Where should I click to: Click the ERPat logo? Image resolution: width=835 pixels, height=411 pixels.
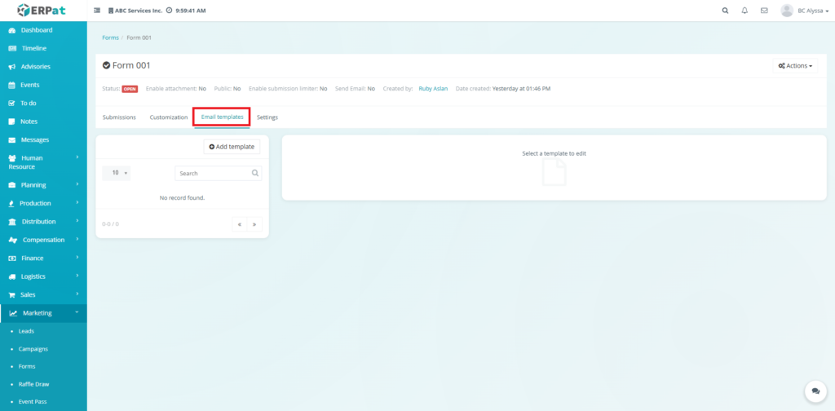[43, 11]
